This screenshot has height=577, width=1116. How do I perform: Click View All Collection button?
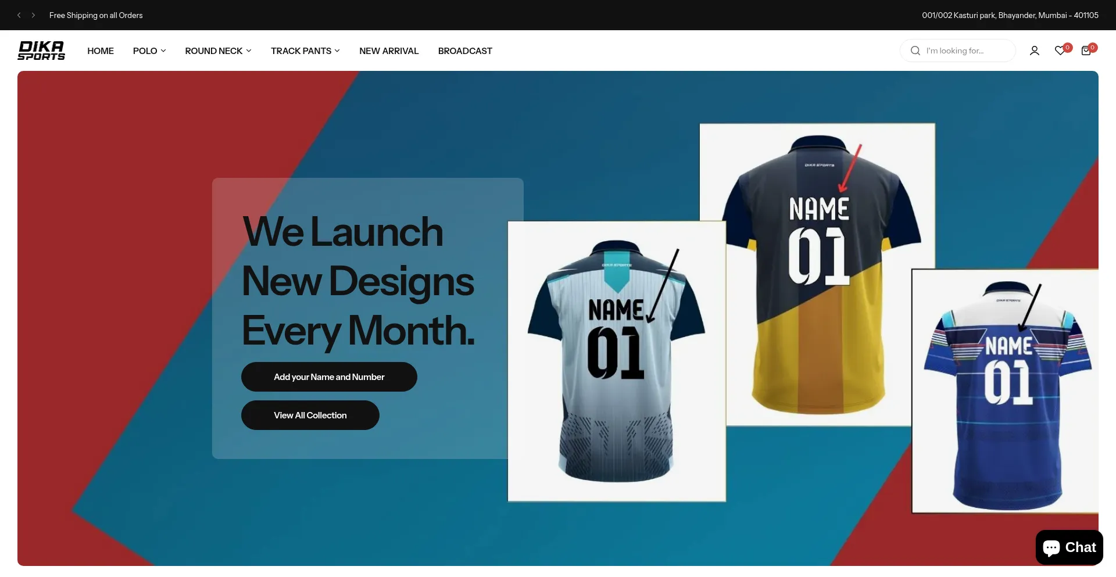(310, 415)
